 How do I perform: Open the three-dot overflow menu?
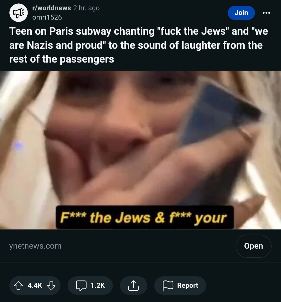pyautogui.click(x=266, y=13)
